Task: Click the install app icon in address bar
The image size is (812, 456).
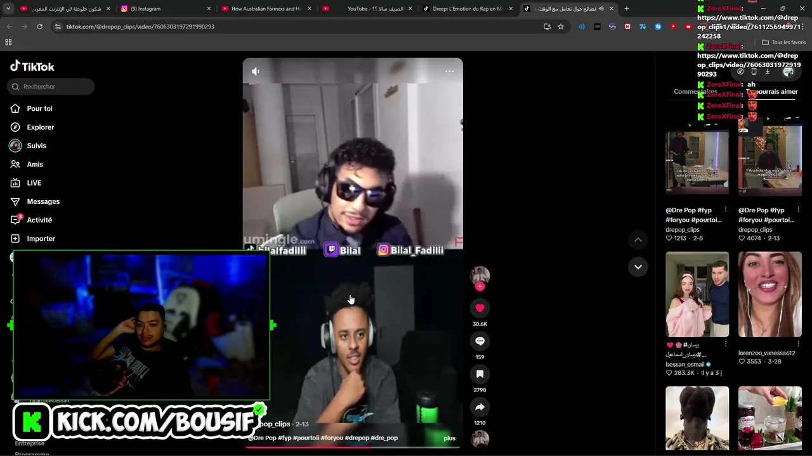Action: point(547,27)
